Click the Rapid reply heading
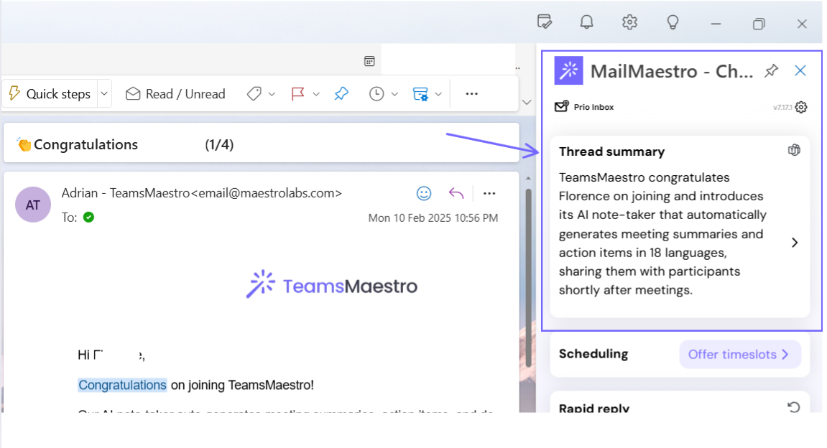Viewport: 827px width, 448px height. pos(594,407)
